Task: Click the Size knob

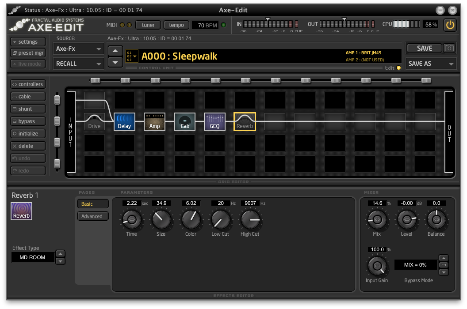Action: [x=161, y=220]
